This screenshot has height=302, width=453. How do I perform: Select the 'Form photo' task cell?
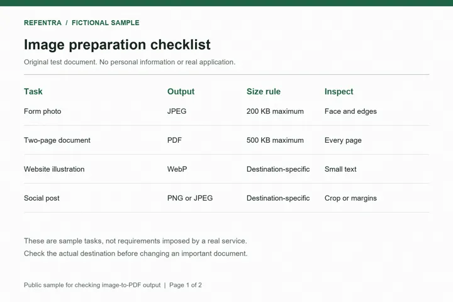43,111
